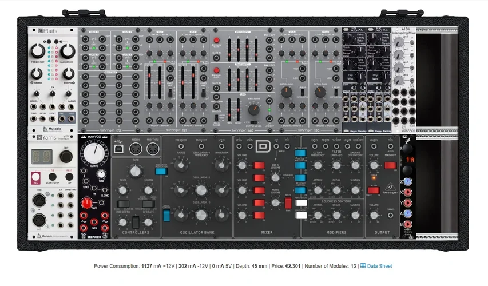Click the Model D USB port

pos(118,149)
